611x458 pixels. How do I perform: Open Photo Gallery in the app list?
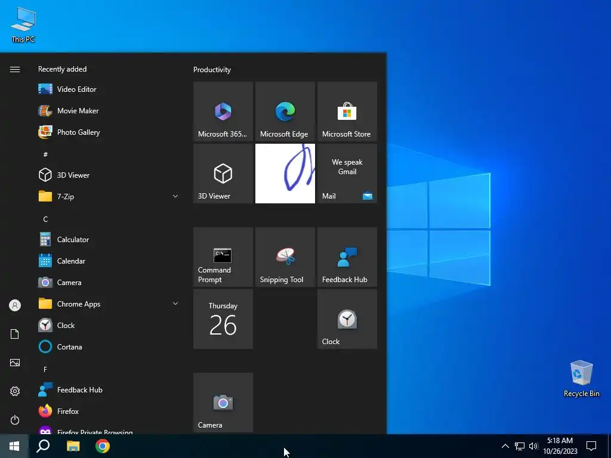(109, 132)
